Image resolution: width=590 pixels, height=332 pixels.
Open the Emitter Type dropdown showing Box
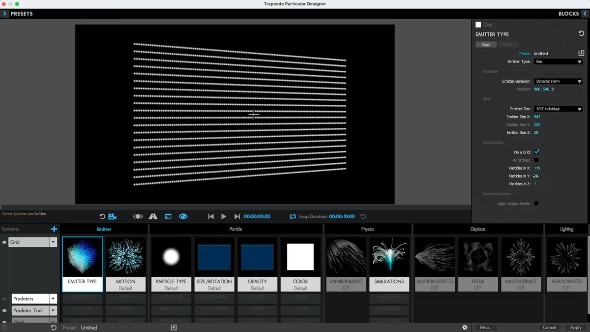point(558,61)
